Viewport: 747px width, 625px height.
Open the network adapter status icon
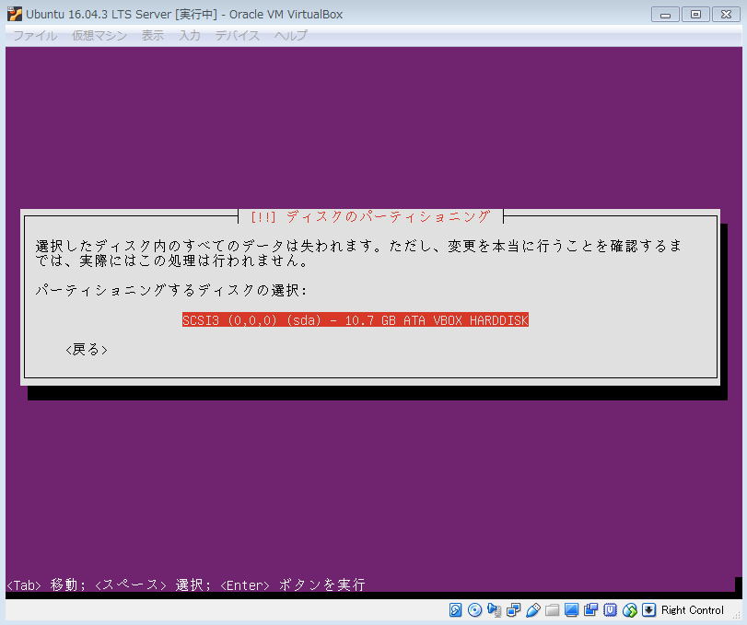coord(514,610)
